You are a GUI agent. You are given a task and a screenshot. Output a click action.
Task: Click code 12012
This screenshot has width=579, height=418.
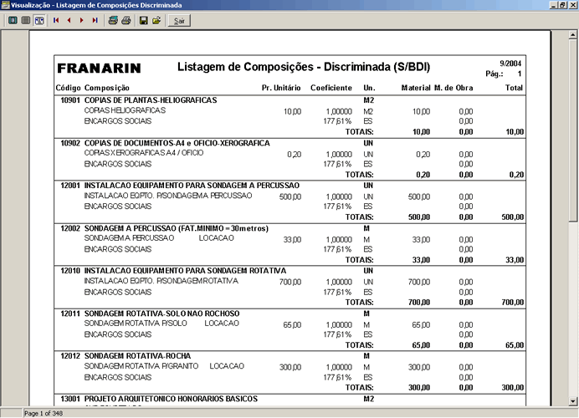click(x=70, y=356)
